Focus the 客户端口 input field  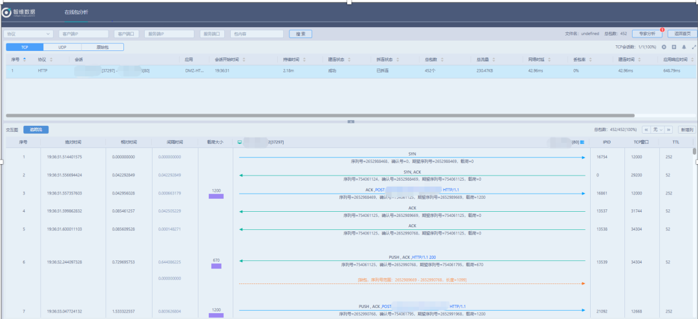click(127, 34)
